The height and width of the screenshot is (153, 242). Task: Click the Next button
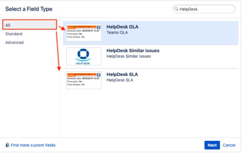(212, 145)
